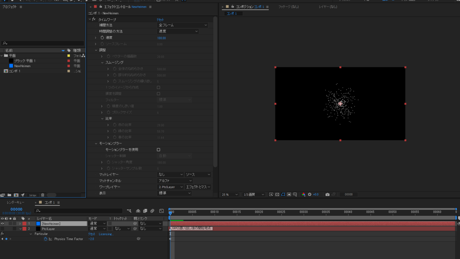Viewport: 460px width, 259px height.
Task: Click the speed (速度) stopwatch icon
Action: [x=102, y=38]
